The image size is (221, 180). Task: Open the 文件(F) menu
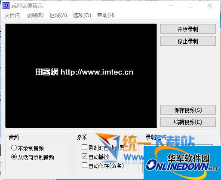pos(12,15)
